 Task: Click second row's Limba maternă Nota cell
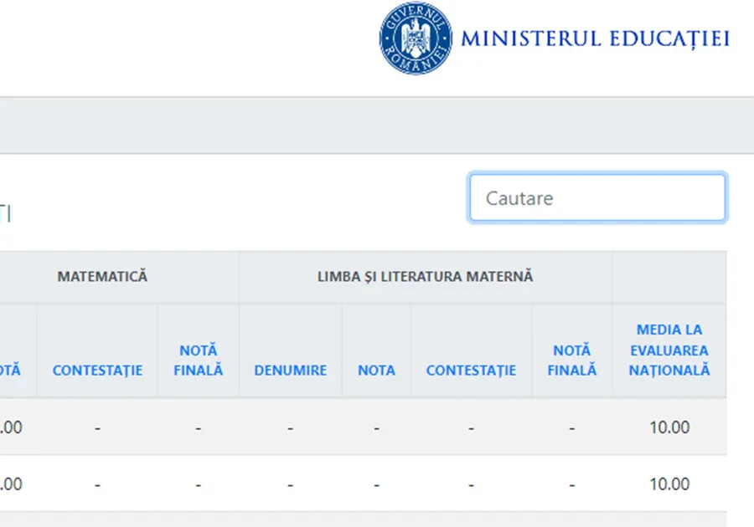(376, 484)
